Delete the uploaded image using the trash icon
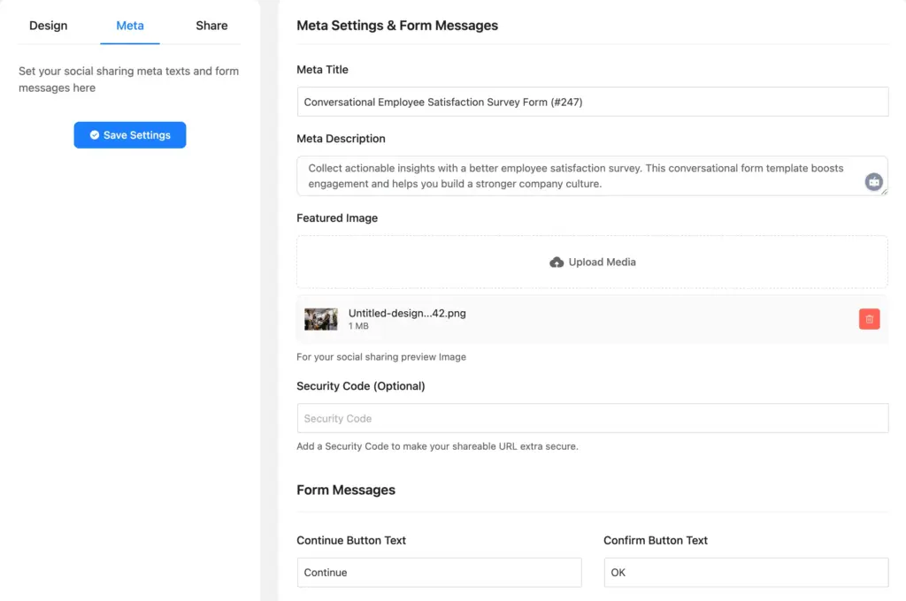This screenshot has width=906, height=601. tap(869, 319)
